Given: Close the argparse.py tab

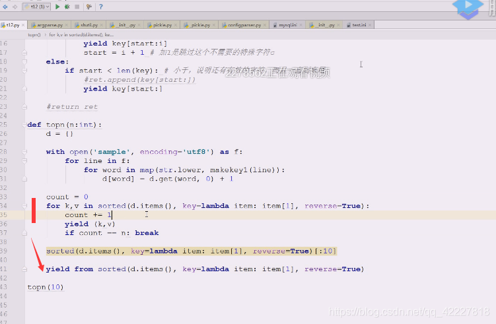Looking at the screenshot, I should [x=67, y=25].
